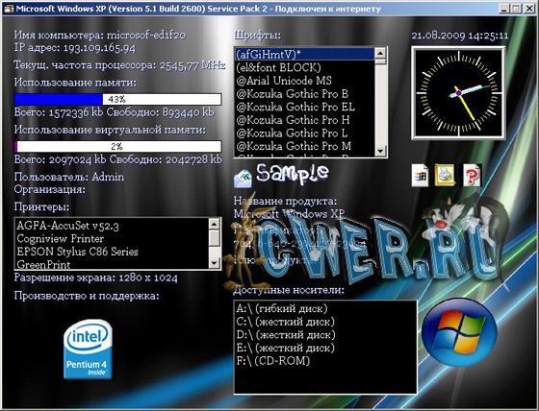Click virtual memory total 2097024 kb text
The width and height of the screenshot is (539, 411).
click(x=78, y=159)
